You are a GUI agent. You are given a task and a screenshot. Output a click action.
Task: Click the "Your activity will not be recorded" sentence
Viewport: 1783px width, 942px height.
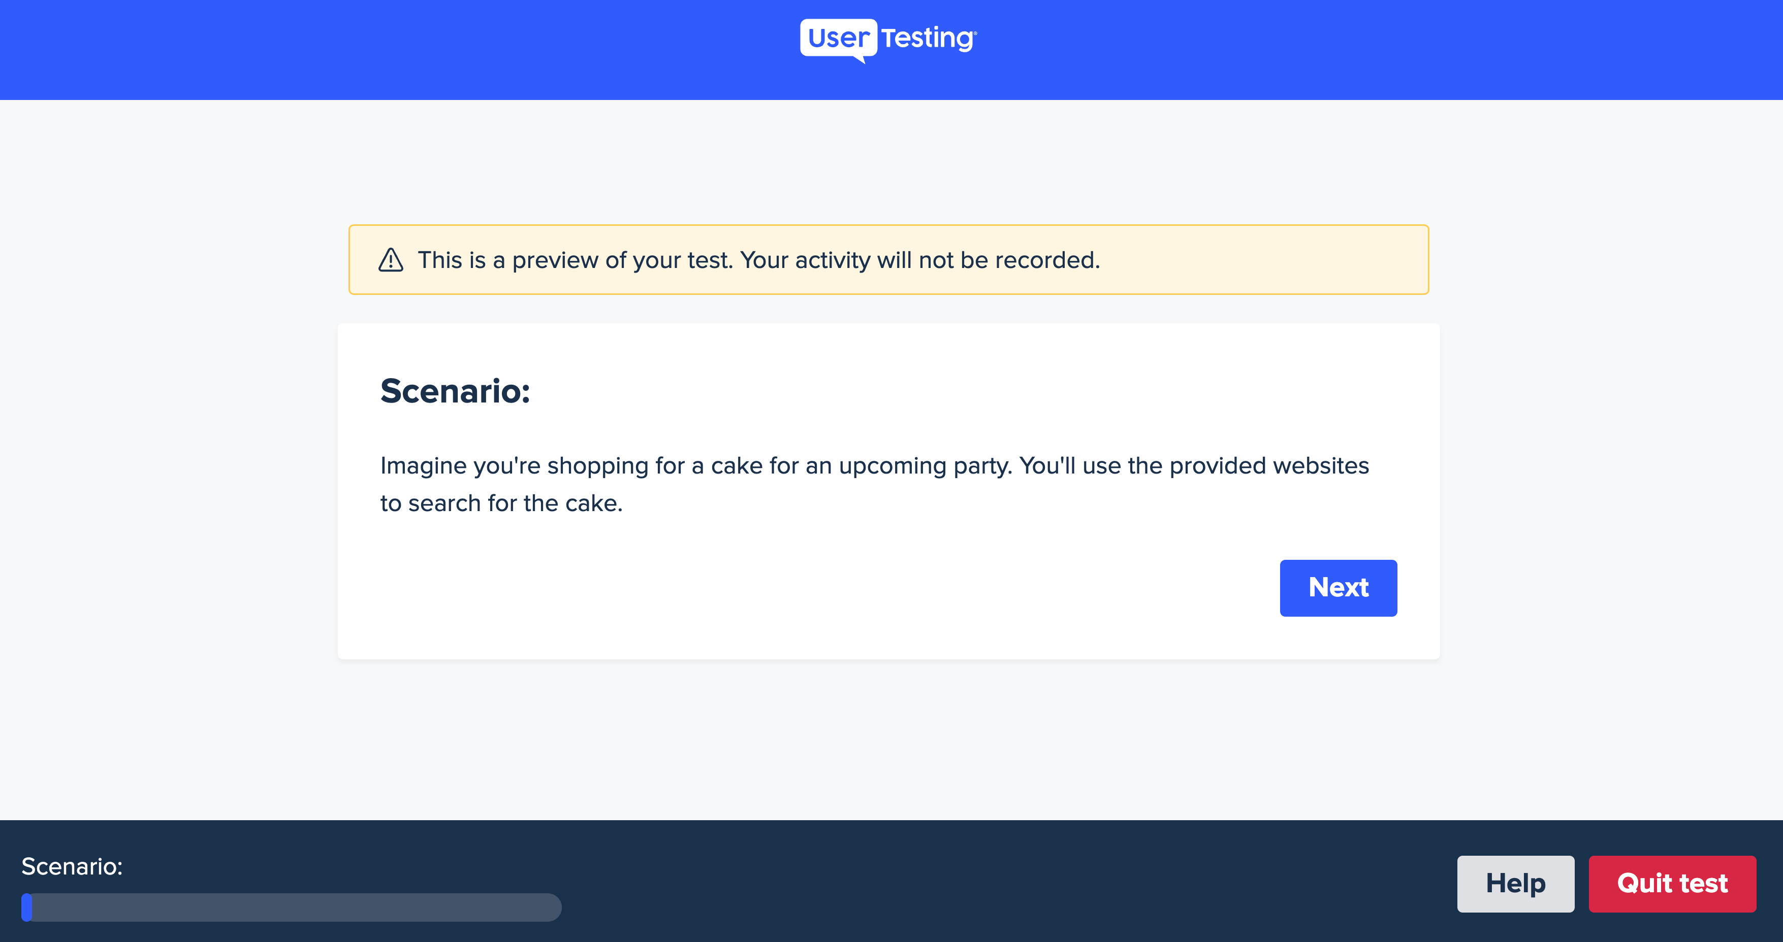920,260
